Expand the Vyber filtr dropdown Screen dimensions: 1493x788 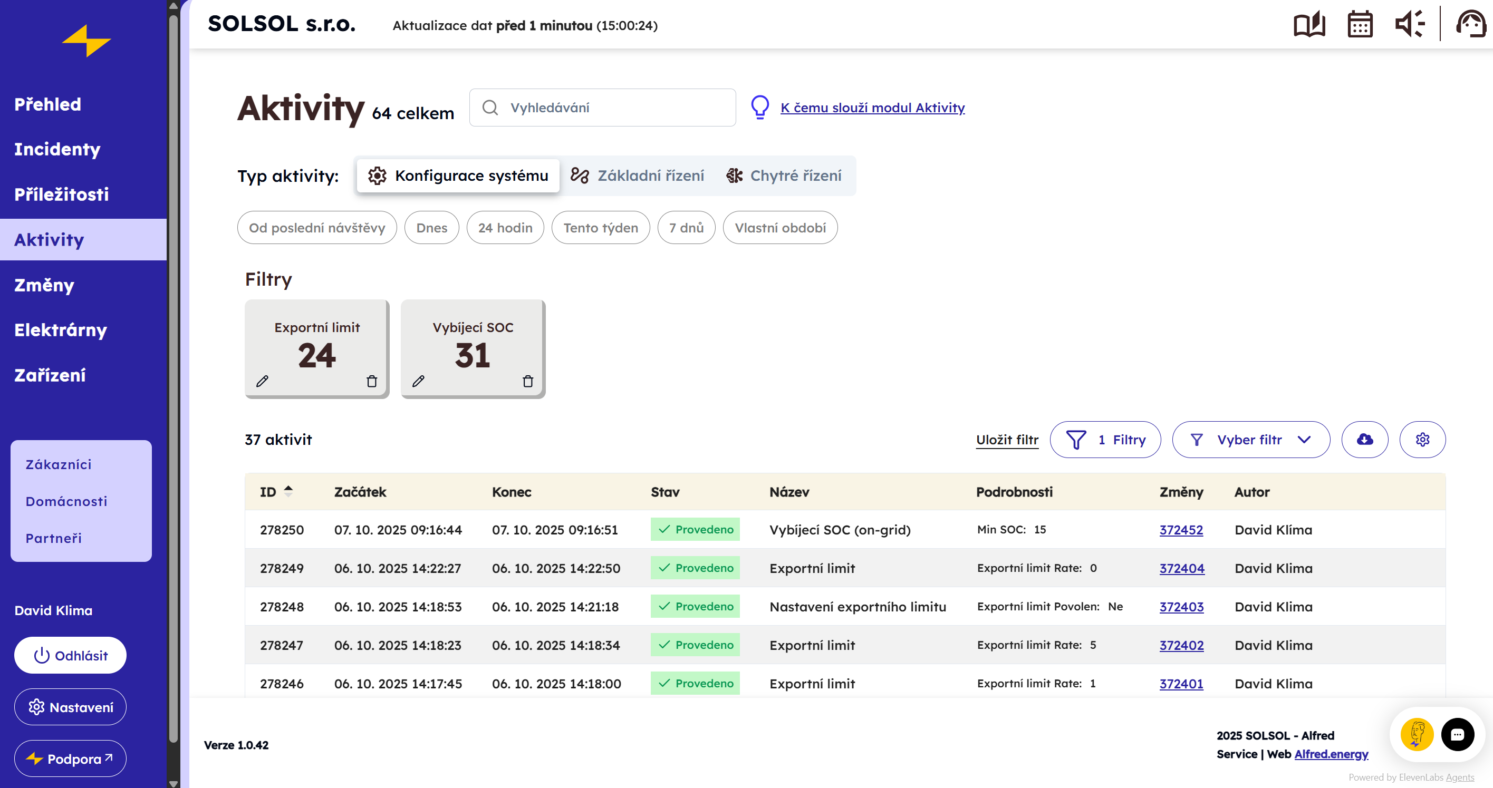[x=1250, y=440]
